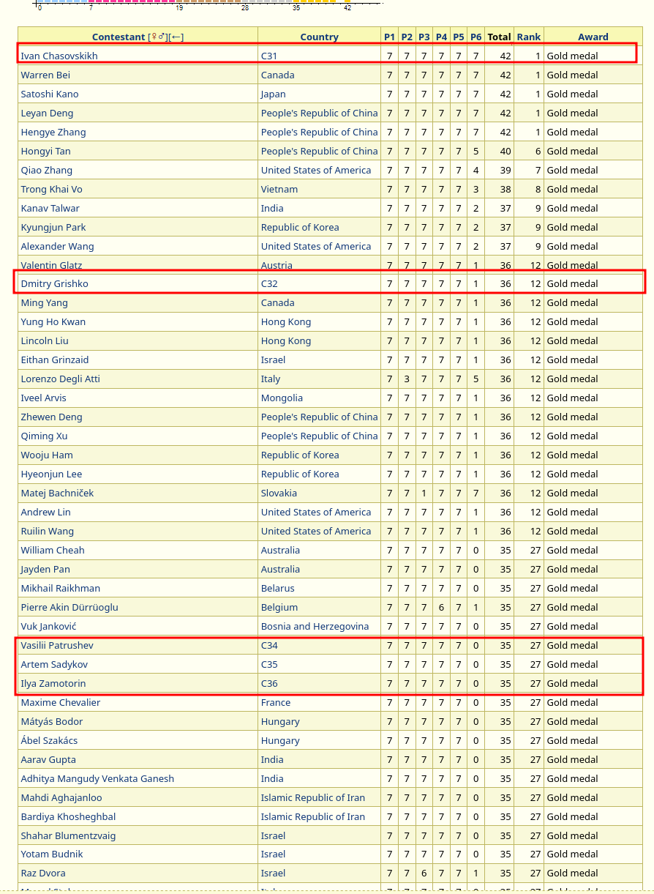This screenshot has height=894, width=654.
Task: Open Islamic Republic of Iran in Mahdi Aghajanloo's row
Action: coord(313,797)
